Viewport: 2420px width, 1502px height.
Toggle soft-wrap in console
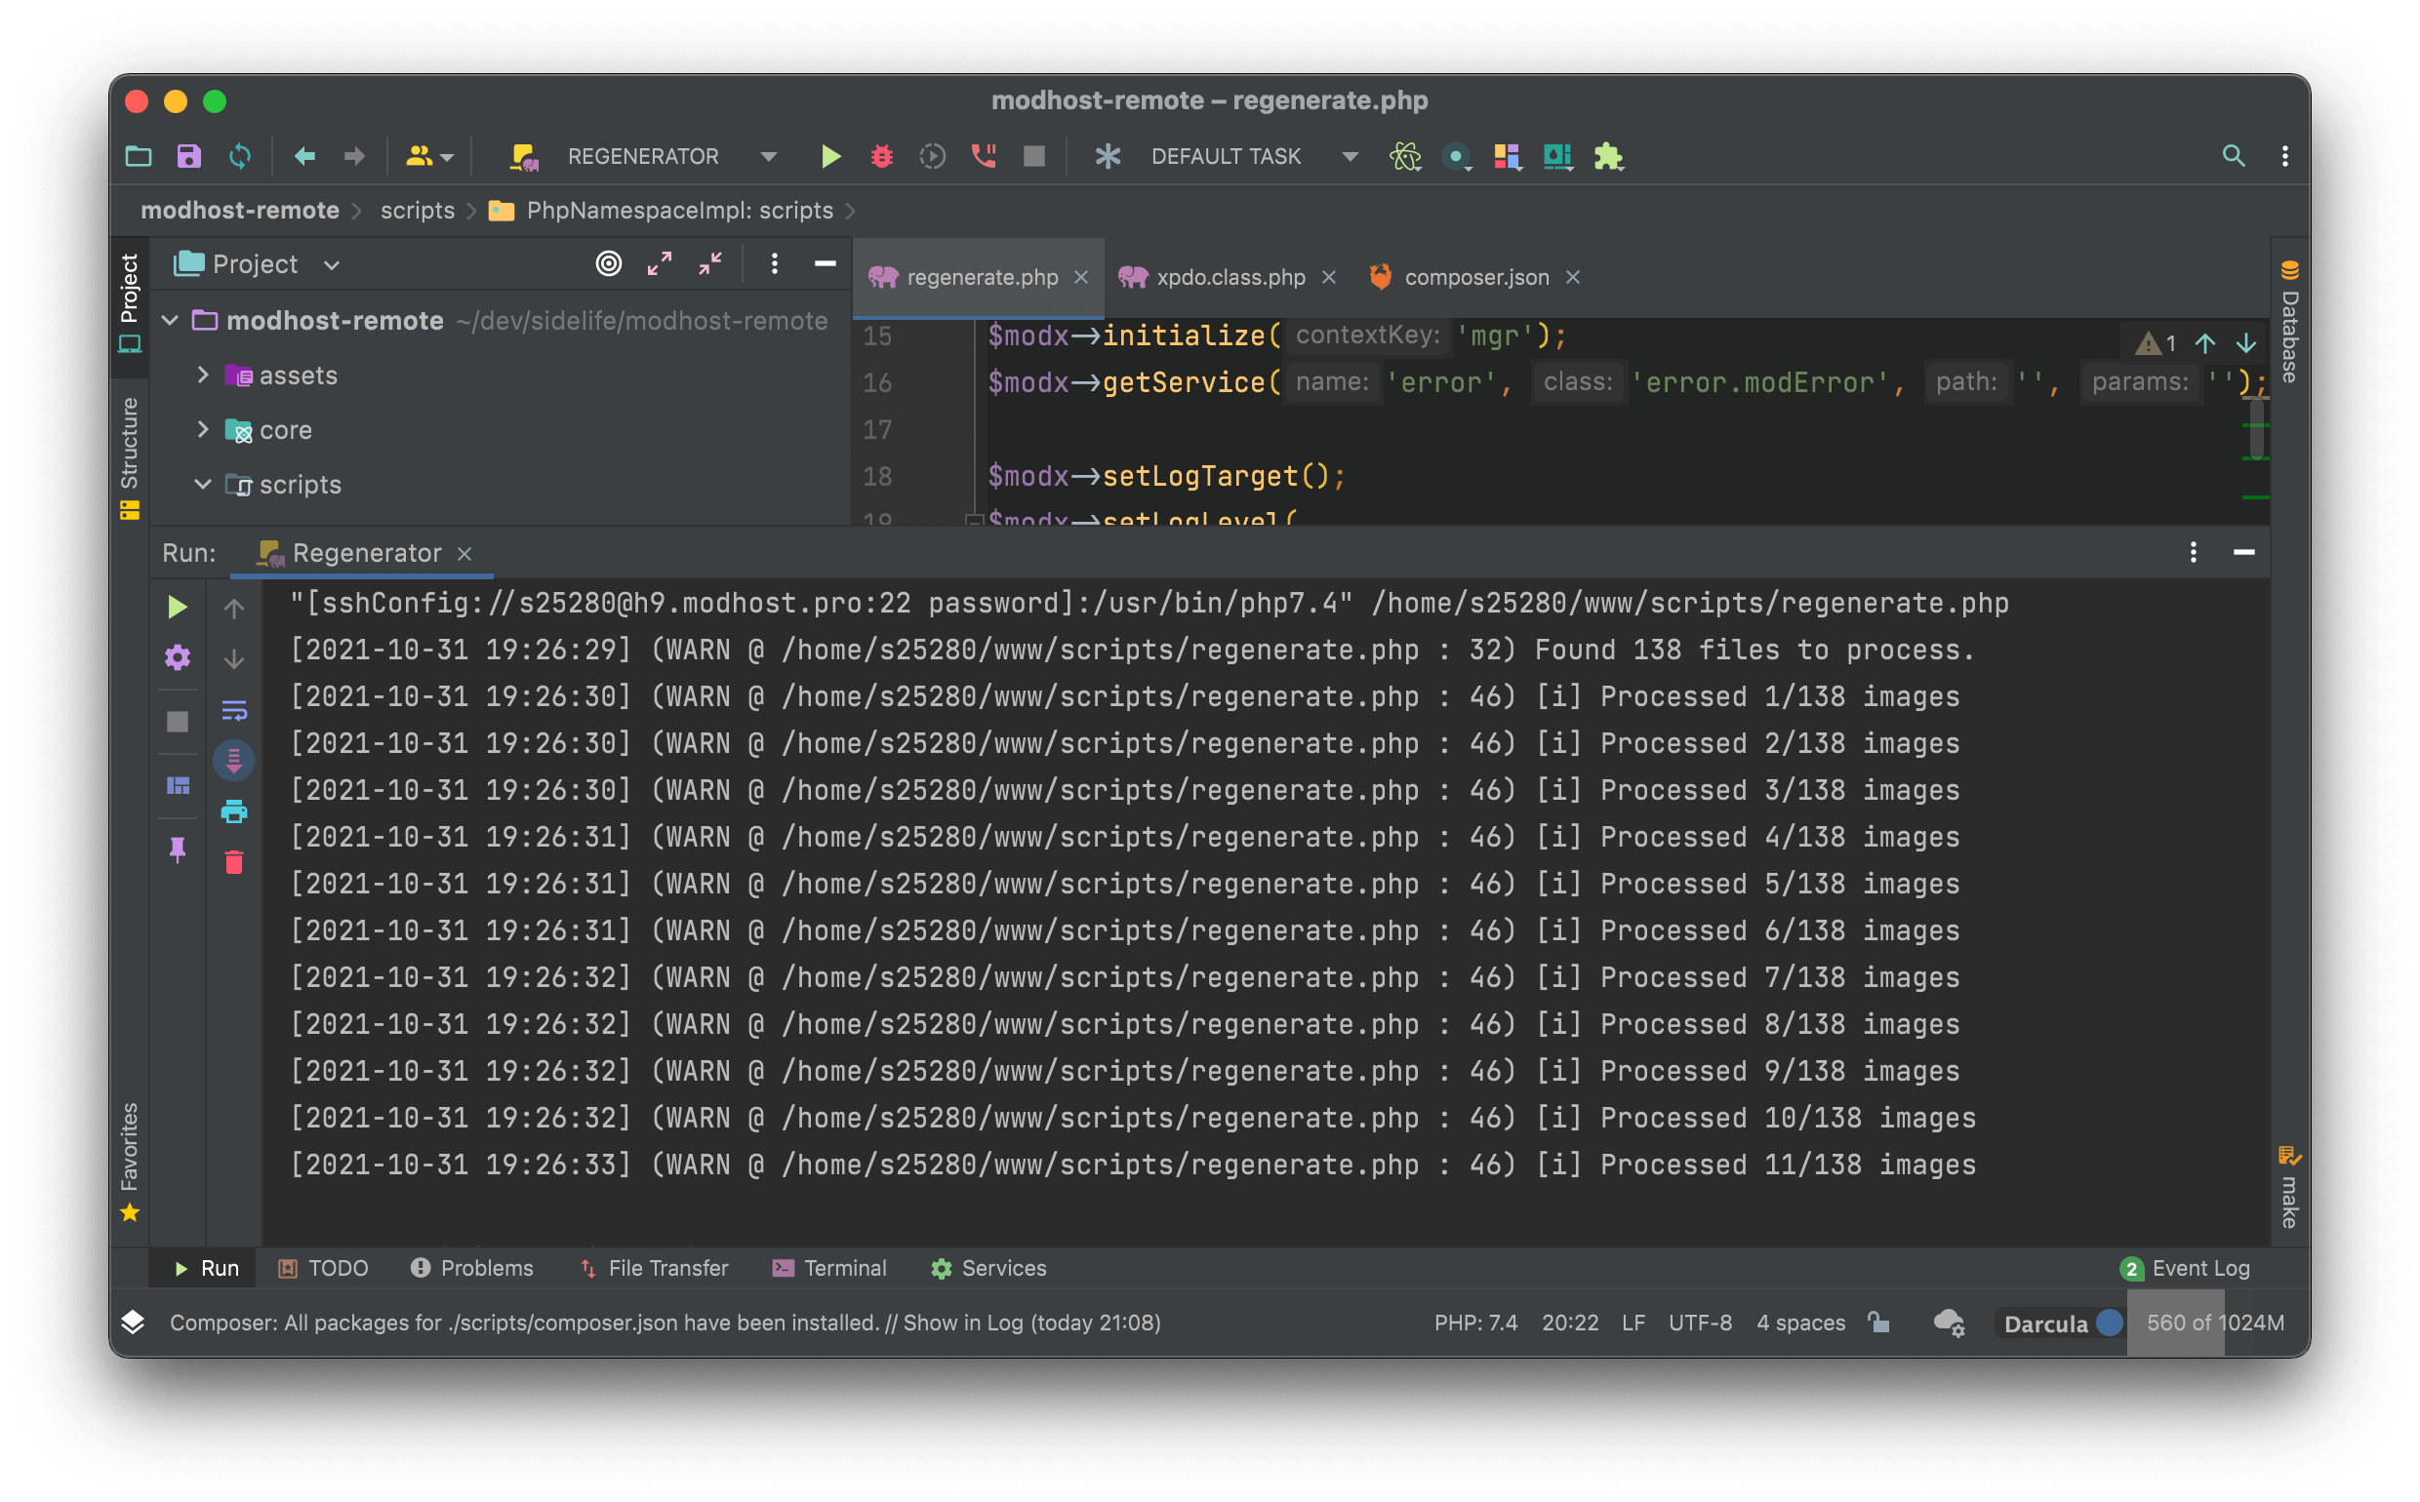(233, 710)
